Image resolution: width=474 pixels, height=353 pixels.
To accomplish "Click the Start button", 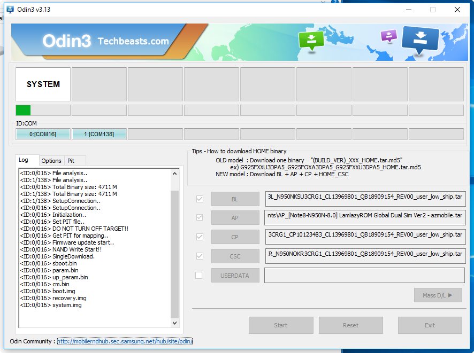I will pos(281,325).
